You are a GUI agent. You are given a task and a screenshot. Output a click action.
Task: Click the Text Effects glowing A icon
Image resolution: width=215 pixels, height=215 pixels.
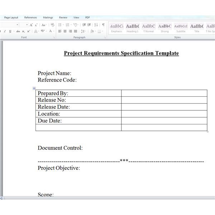point(35,32)
